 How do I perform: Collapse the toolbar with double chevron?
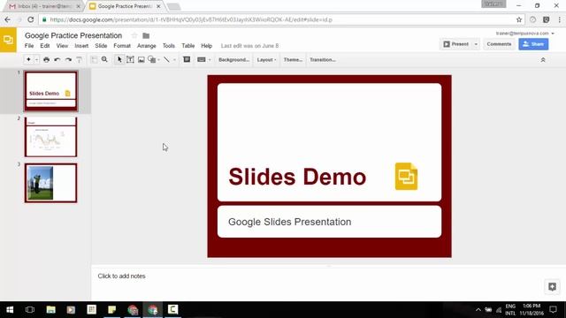pos(543,60)
